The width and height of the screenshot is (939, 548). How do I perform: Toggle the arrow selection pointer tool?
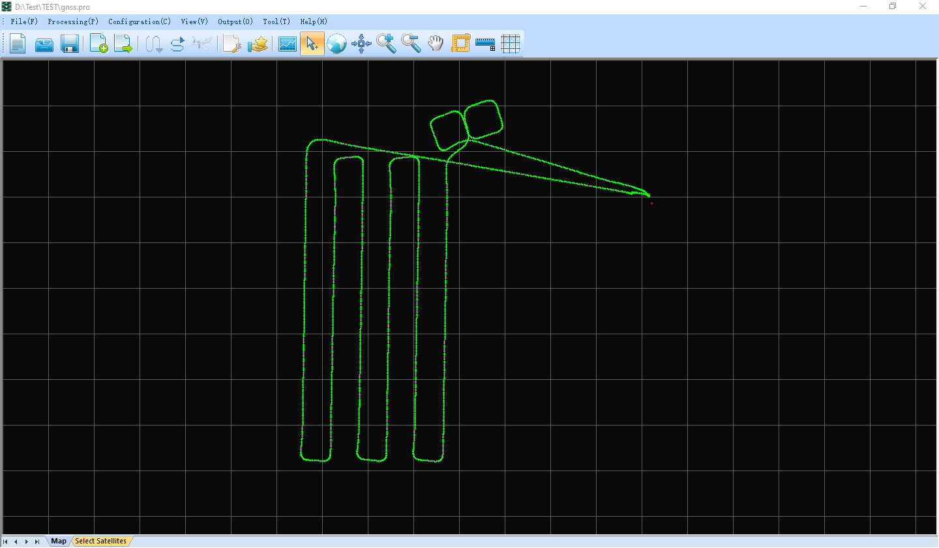[x=312, y=44]
